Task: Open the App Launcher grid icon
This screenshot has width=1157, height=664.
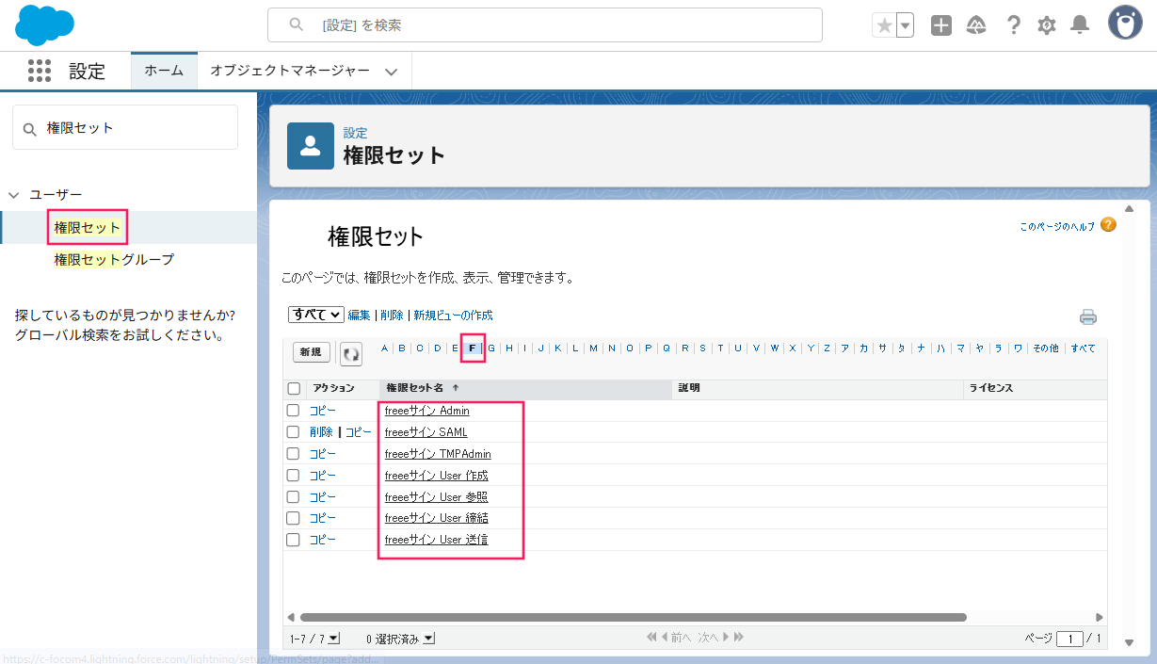Action: [39, 71]
